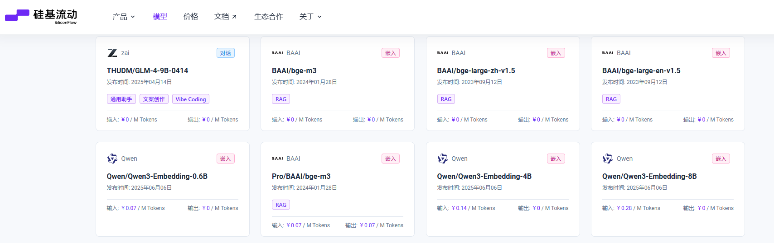Select the 模型 navigation tab

pyautogui.click(x=160, y=17)
